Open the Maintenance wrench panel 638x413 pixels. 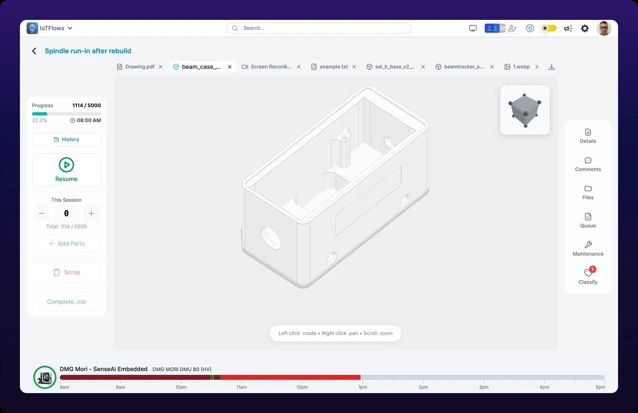[x=588, y=249]
